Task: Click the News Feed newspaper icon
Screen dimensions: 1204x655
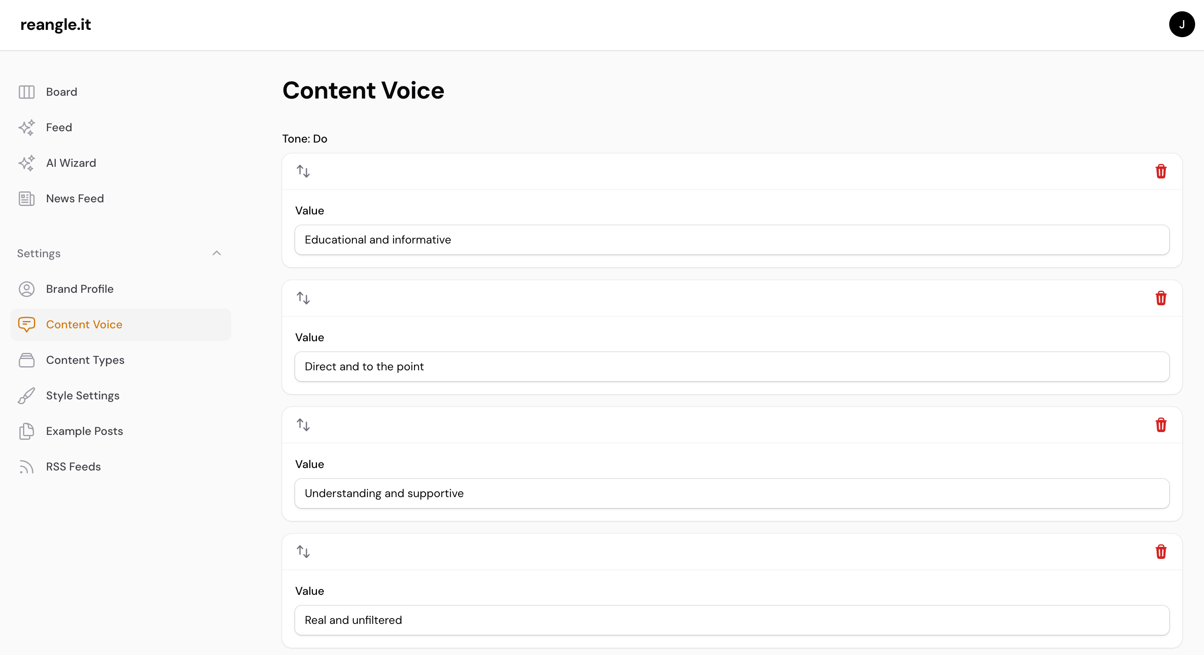Action: 26,198
